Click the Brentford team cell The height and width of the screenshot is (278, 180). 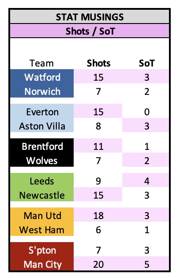click(x=42, y=145)
